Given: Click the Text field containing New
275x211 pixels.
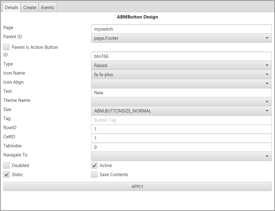Looking at the screenshot, I should tap(181, 93).
